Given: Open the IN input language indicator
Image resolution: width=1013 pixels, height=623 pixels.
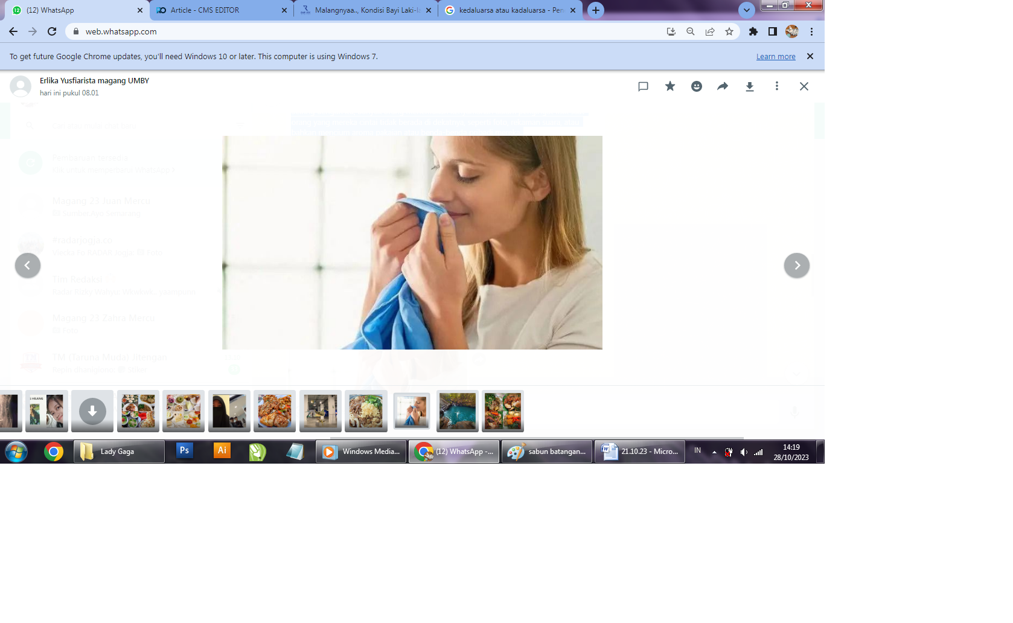Looking at the screenshot, I should tap(697, 451).
